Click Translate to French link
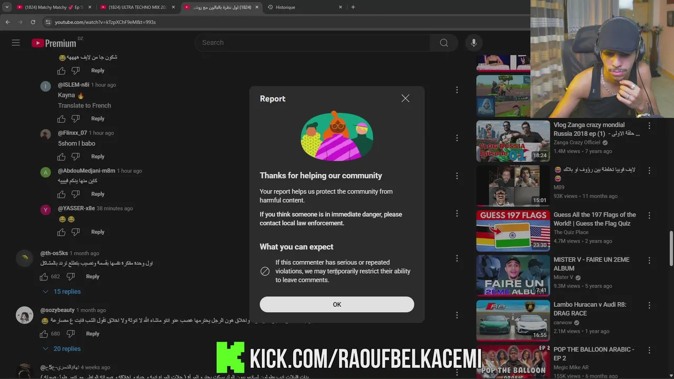This screenshot has height=379, width=674. pyautogui.click(x=84, y=105)
